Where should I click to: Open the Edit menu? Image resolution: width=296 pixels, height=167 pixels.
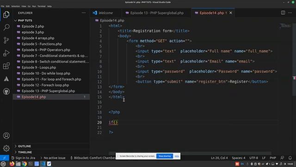coord(8,6)
